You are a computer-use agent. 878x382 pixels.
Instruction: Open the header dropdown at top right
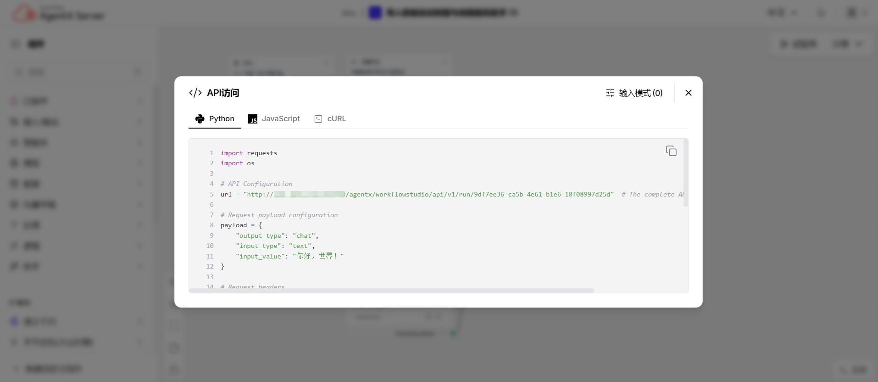pyautogui.click(x=782, y=13)
